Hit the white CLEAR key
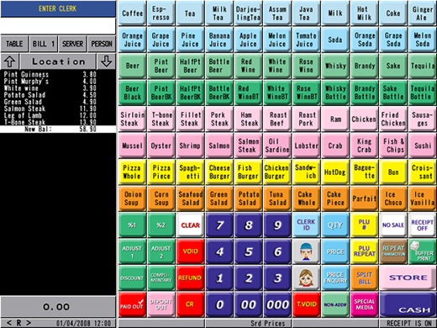The image size is (437, 328). 190,225
